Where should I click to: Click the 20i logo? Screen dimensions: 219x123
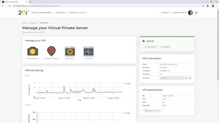pyautogui.click(x=24, y=13)
